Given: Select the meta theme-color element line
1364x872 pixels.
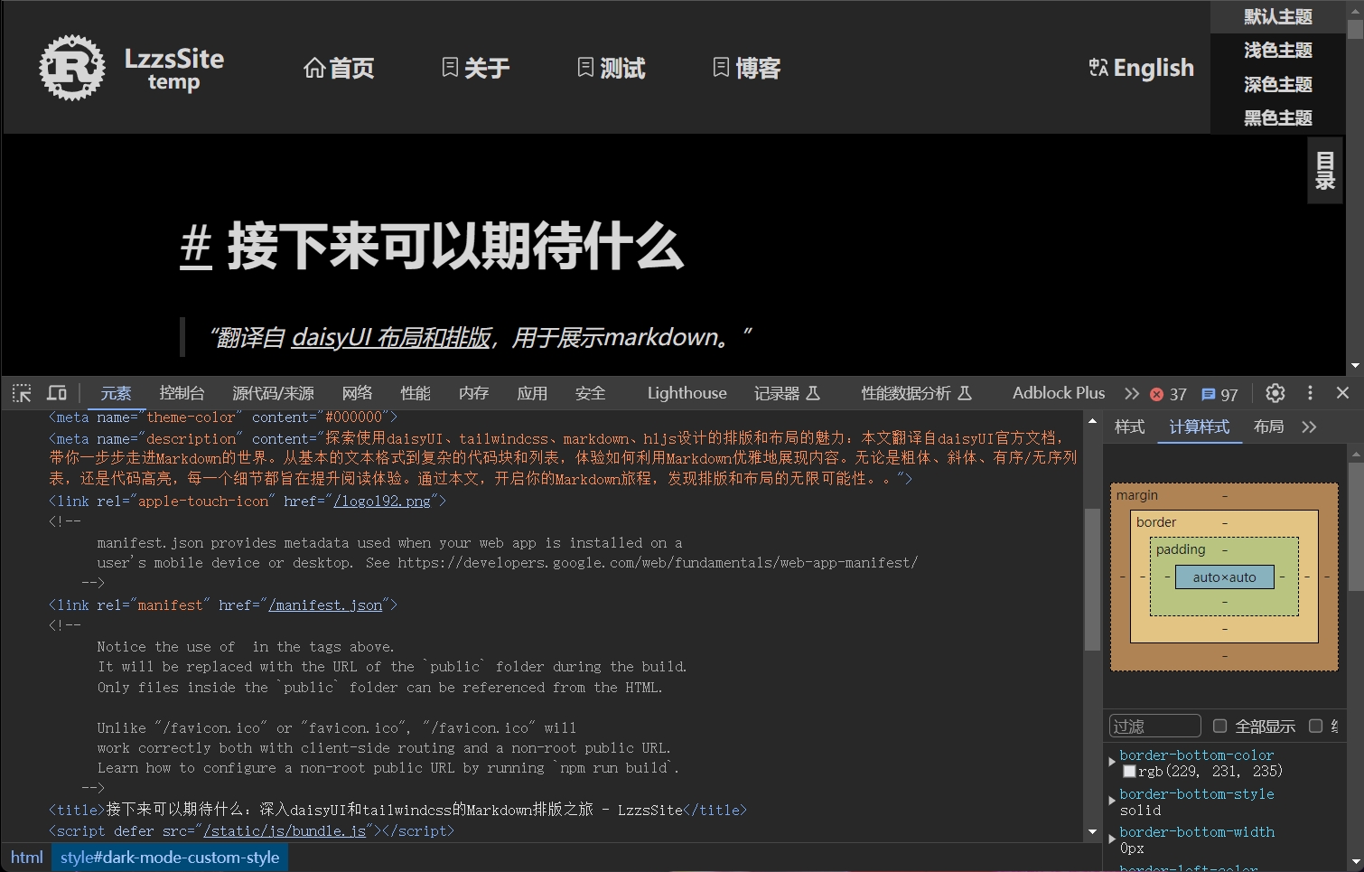Looking at the screenshot, I should click(223, 417).
